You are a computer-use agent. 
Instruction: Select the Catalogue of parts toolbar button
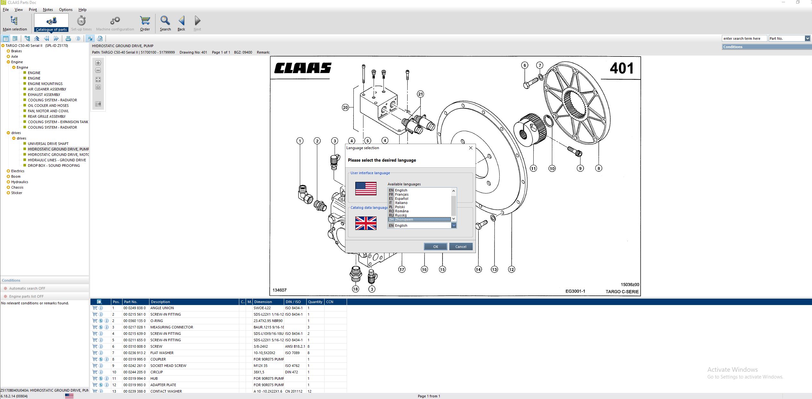51,23
